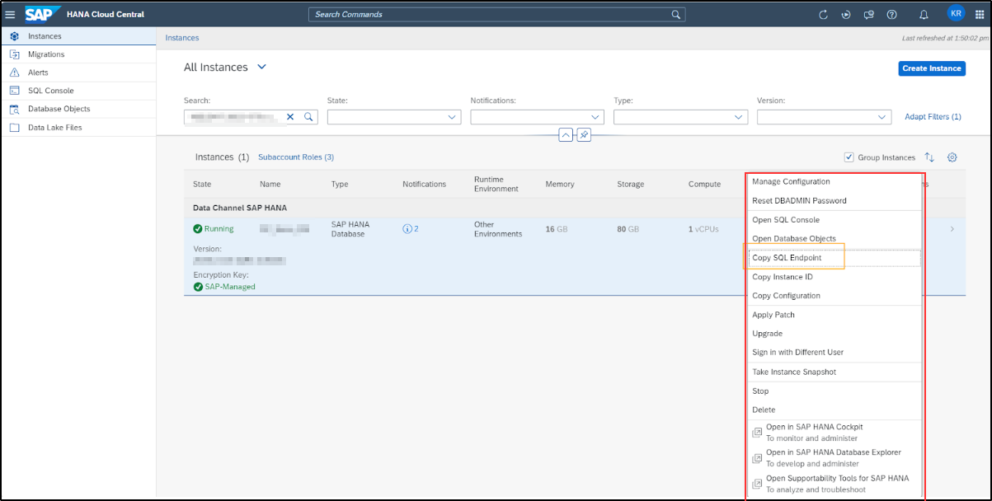Collapse the filter bar header
This screenshot has width=992, height=501.
point(566,135)
